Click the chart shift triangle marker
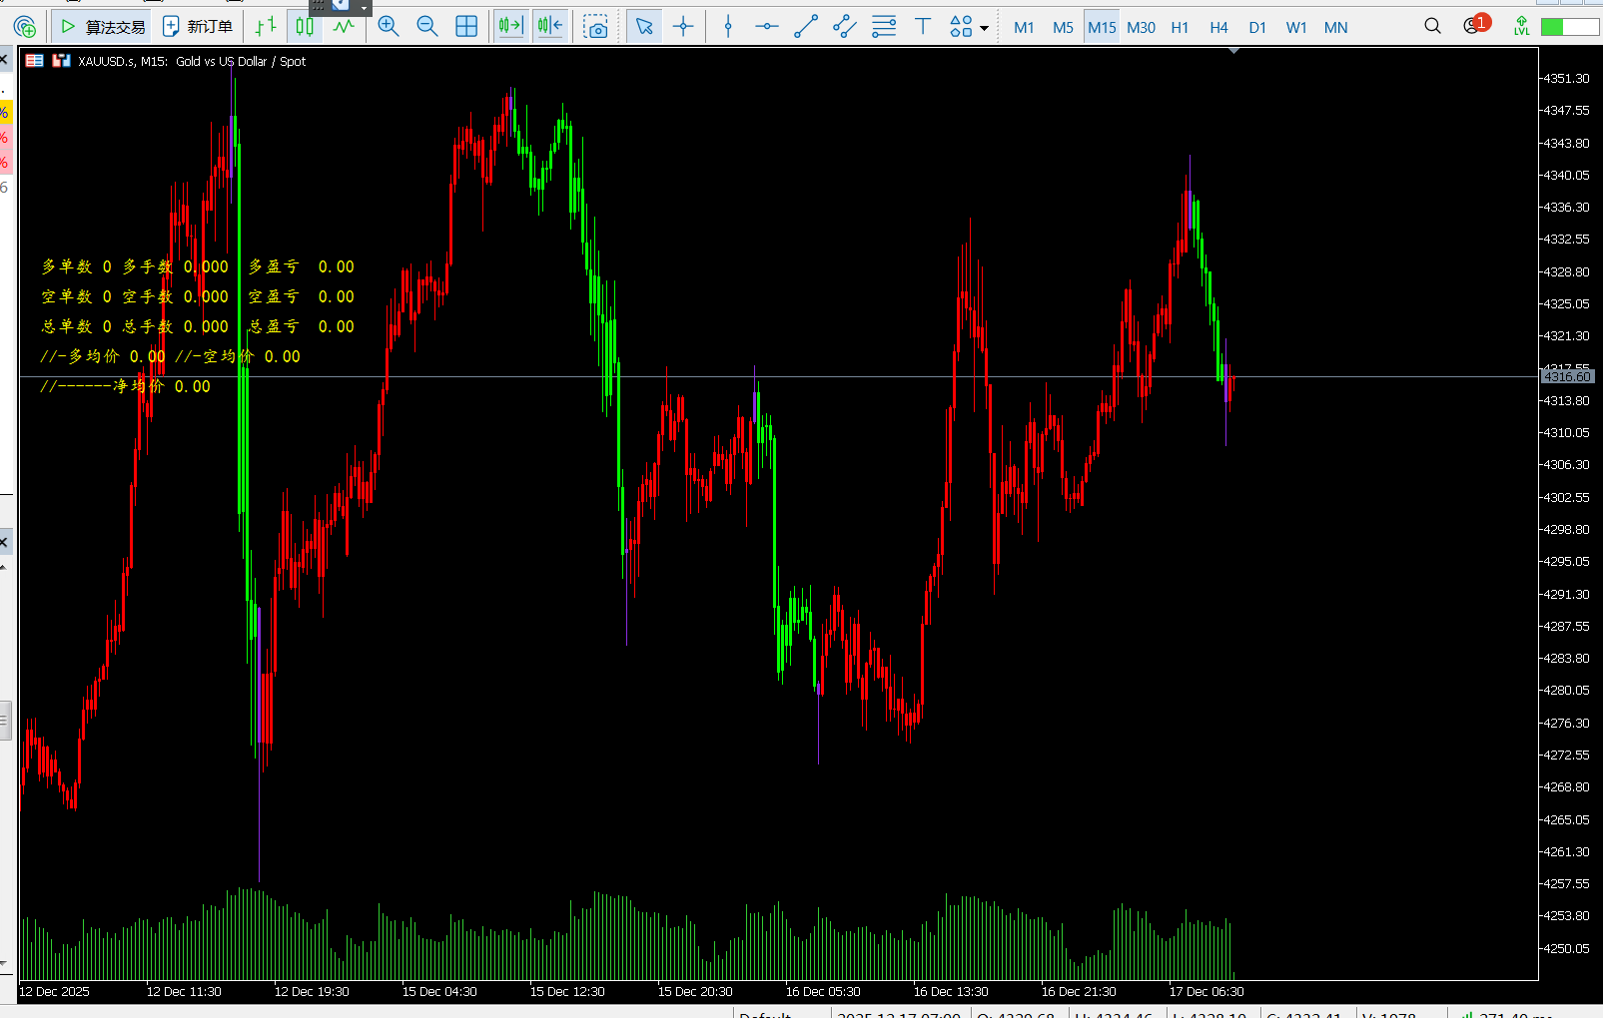The width and height of the screenshot is (1603, 1018). tap(1234, 50)
